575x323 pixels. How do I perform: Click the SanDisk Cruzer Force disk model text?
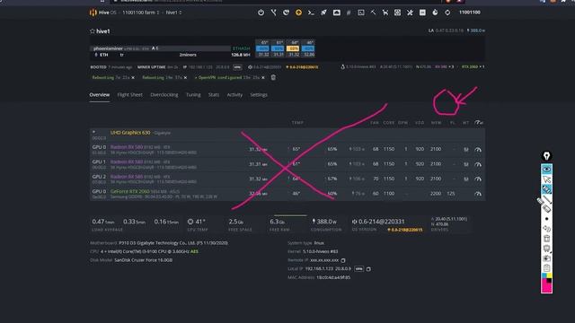click(x=144, y=260)
